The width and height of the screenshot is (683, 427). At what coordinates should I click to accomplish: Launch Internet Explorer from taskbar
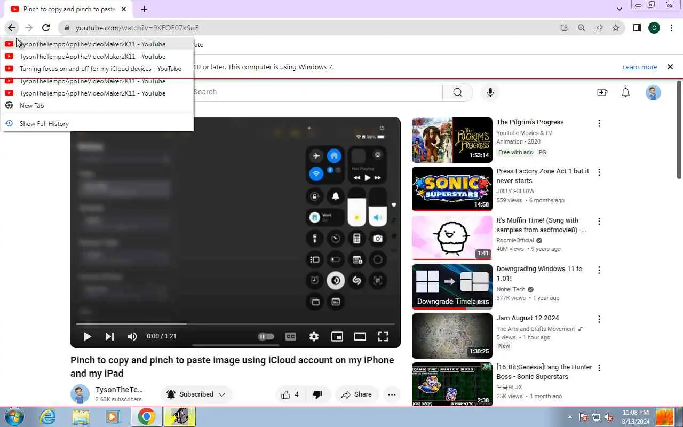coord(47,417)
